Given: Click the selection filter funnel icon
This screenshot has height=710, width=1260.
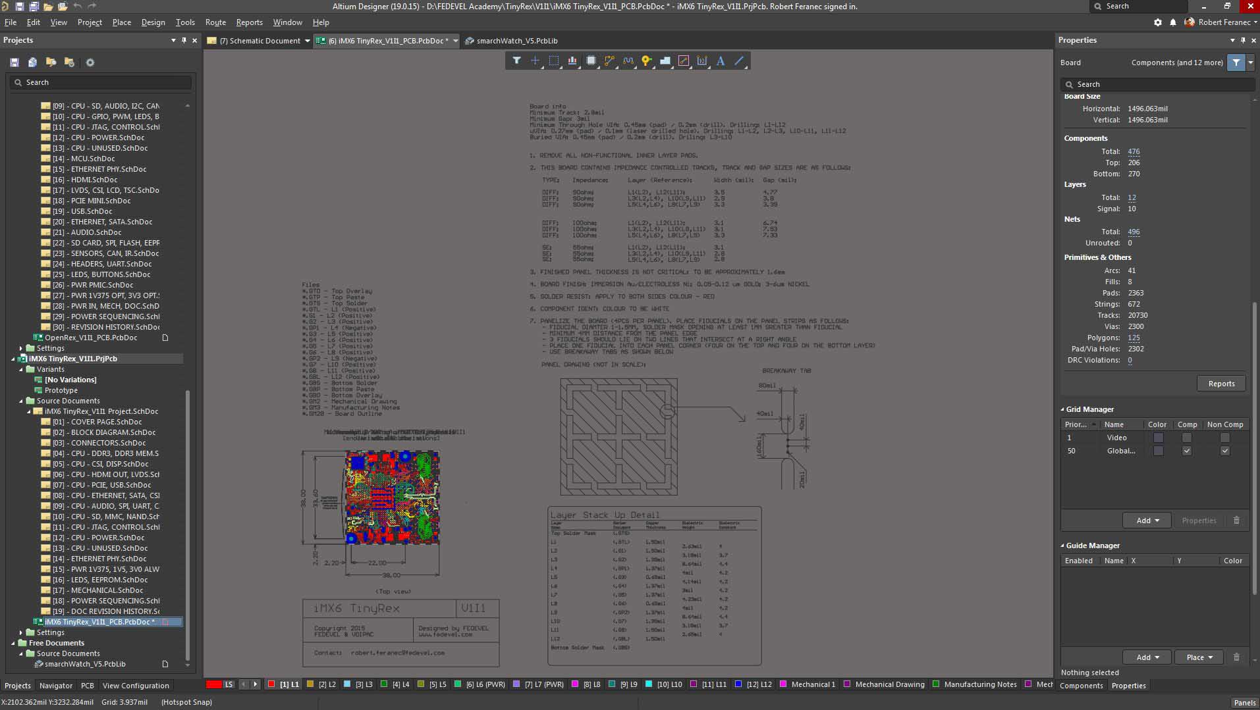Looking at the screenshot, I should click(x=516, y=61).
